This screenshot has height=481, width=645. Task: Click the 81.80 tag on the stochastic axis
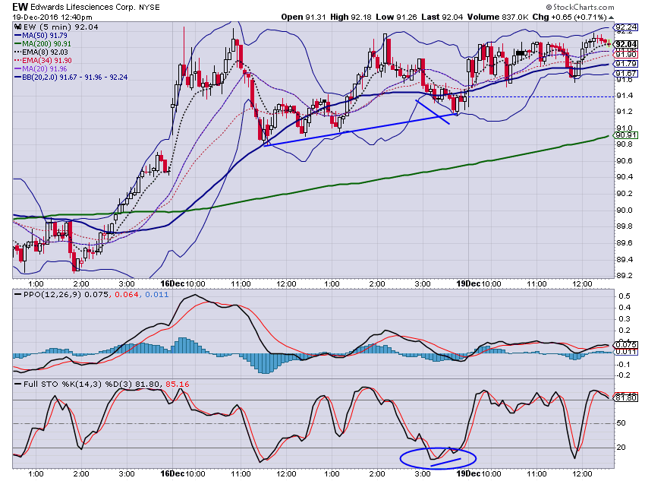(x=626, y=397)
